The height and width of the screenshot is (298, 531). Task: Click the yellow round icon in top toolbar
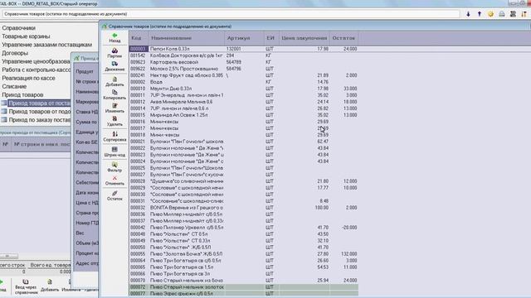[490, 14]
